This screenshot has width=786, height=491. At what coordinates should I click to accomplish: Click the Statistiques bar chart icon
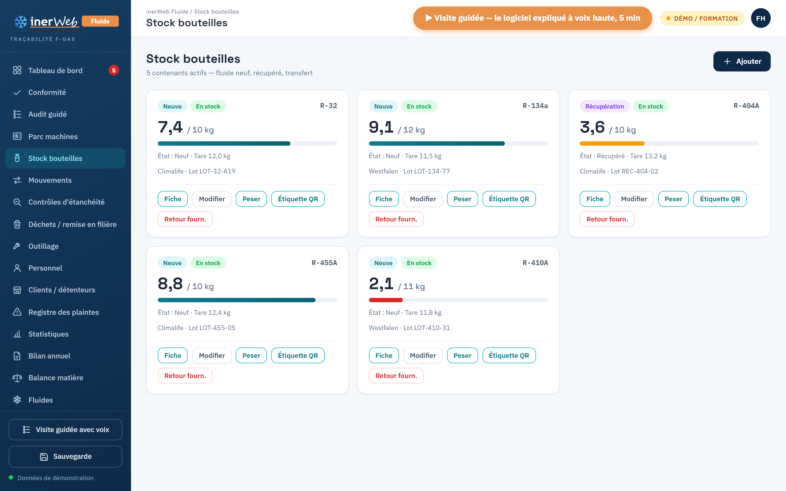pos(17,334)
